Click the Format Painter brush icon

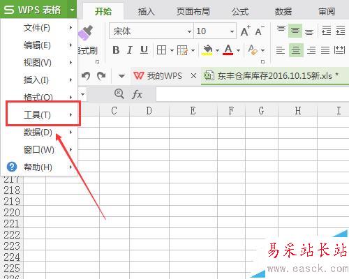click(86, 33)
